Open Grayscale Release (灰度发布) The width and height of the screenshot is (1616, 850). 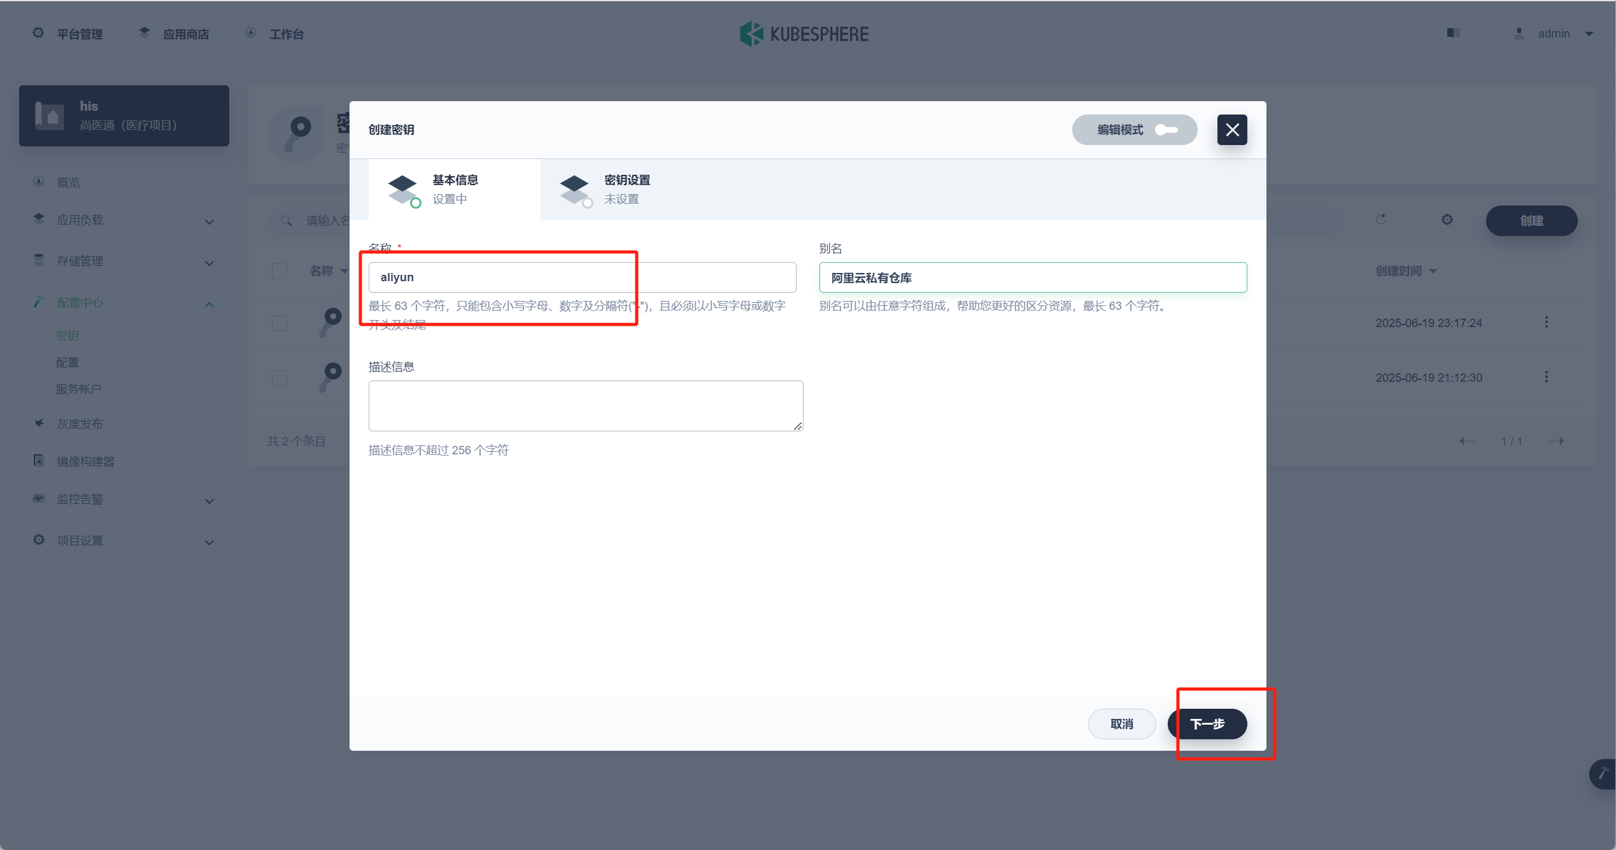click(80, 424)
